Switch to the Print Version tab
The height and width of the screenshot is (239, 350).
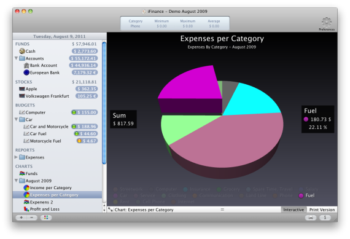coord(322,210)
